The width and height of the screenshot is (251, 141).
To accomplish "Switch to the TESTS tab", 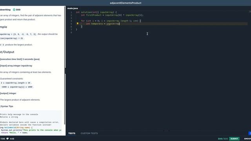I will [72, 133].
